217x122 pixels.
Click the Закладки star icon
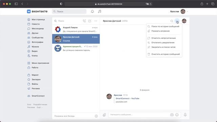coord(28,80)
